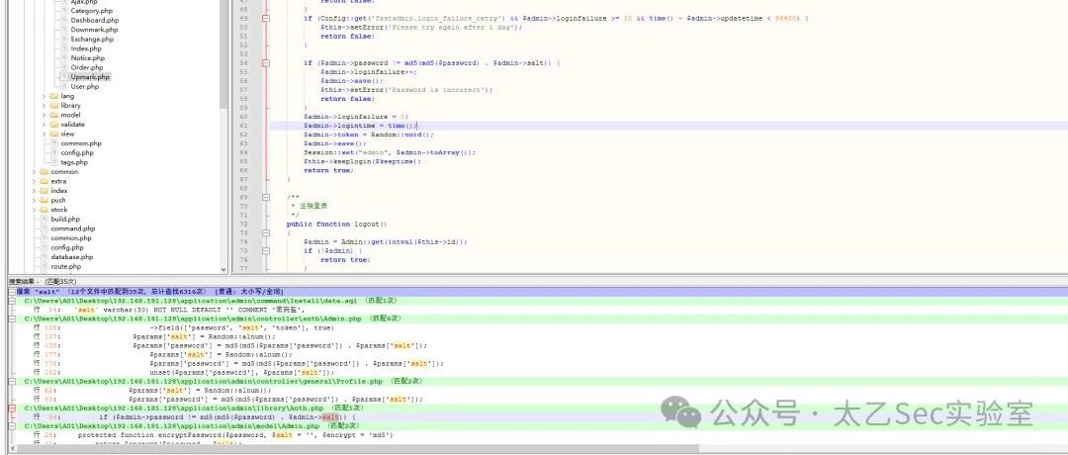Click the 'Password is incorrect' setError line

[x=406, y=90]
